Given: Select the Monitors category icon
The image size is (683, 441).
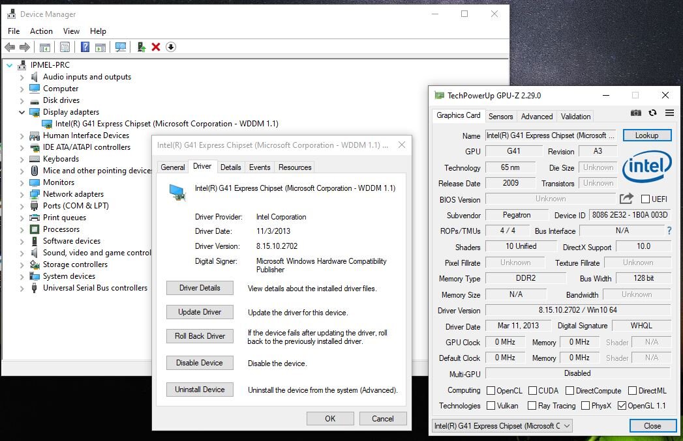Looking at the screenshot, I should 35,182.
